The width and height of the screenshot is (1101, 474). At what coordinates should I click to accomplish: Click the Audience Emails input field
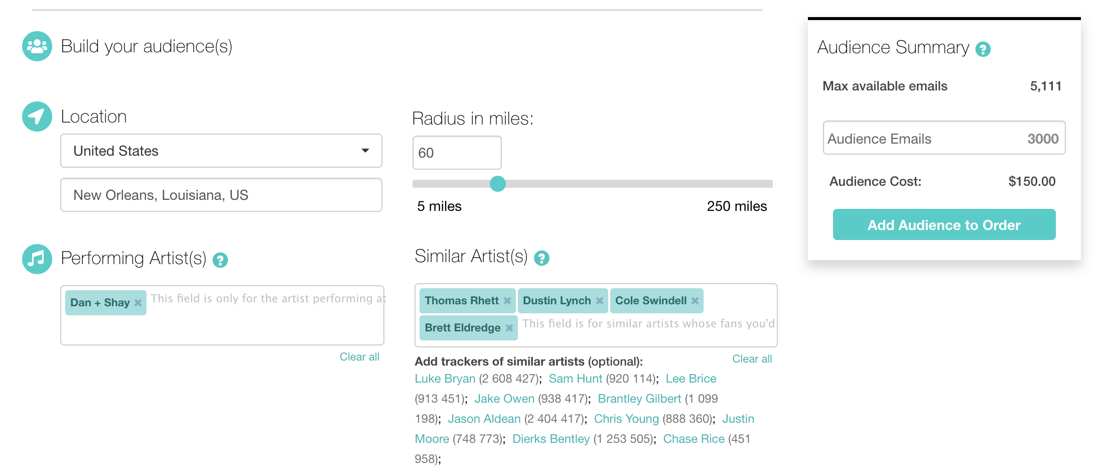click(x=944, y=138)
